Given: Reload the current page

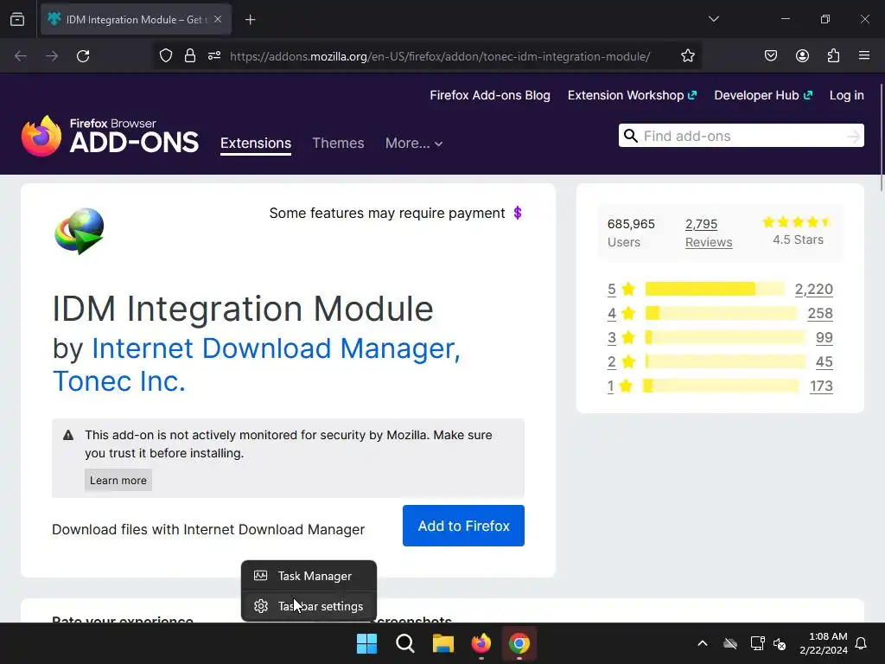Looking at the screenshot, I should (83, 56).
